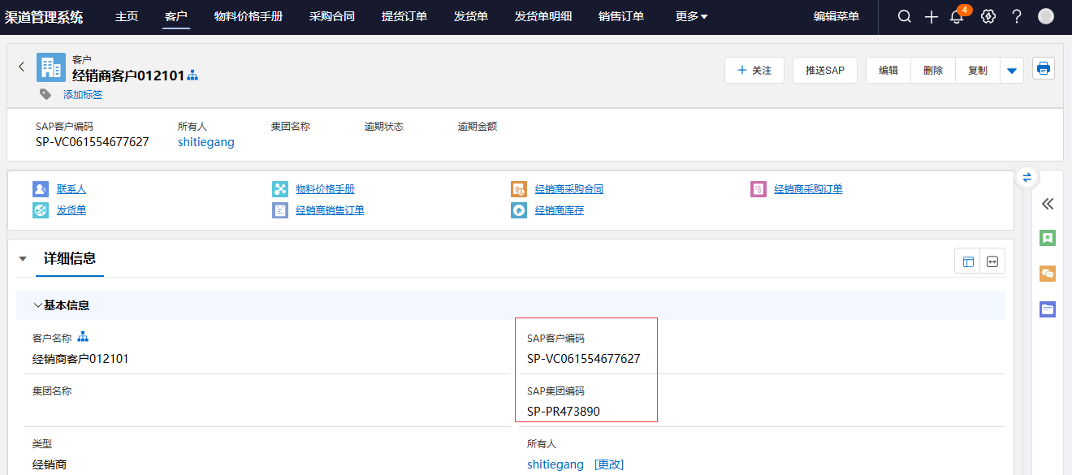
Task: Click the hierarchy icon beside customer title
Action: pyautogui.click(x=192, y=76)
